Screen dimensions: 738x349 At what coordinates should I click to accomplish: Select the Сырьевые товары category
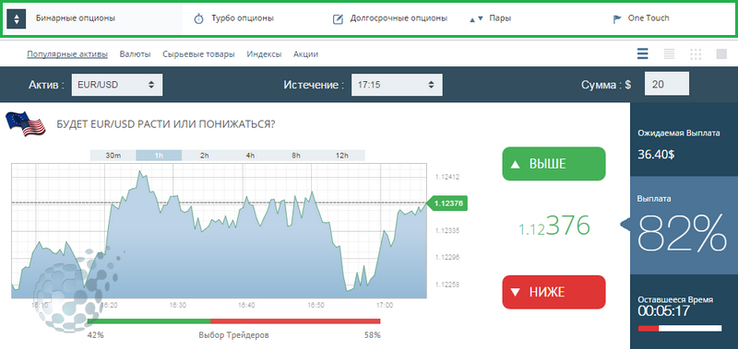point(198,54)
